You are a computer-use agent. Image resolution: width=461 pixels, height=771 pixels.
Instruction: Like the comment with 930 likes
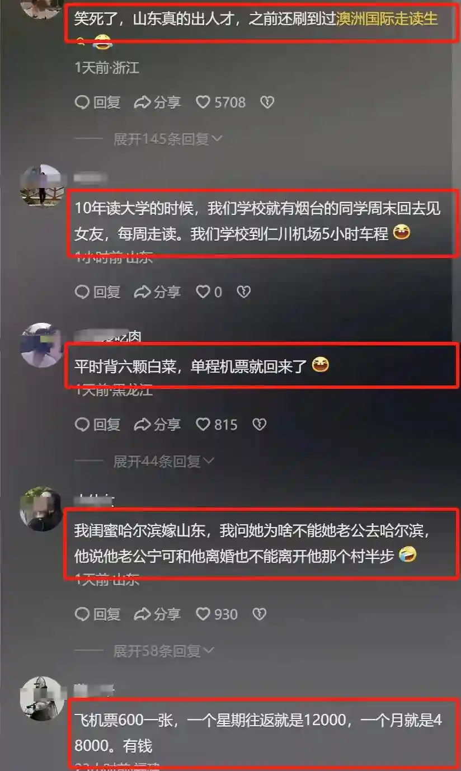coord(217,614)
